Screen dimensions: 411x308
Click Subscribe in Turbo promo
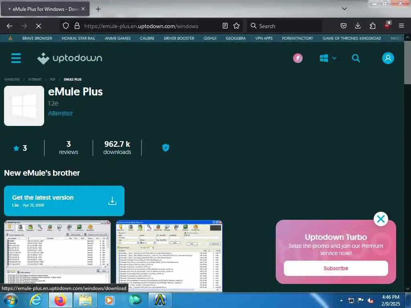coord(336,268)
